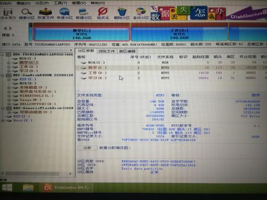
Task: Collapse the RD2 GenericFlashDisk tree node
Action: pyautogui.click(x=2, y=108)
